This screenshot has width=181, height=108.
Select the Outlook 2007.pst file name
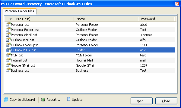pos(24,50)
